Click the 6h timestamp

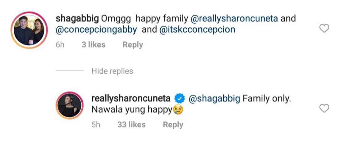point(60,45)
